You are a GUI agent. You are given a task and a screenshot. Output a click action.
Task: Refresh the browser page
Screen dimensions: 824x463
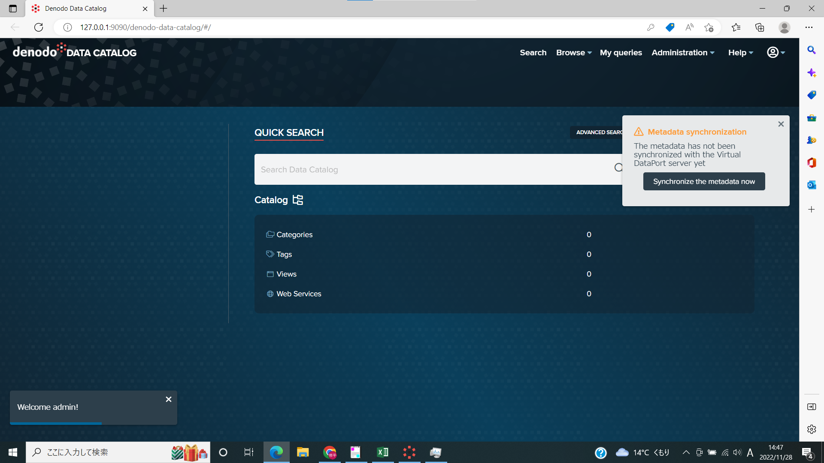pos(39,27)
